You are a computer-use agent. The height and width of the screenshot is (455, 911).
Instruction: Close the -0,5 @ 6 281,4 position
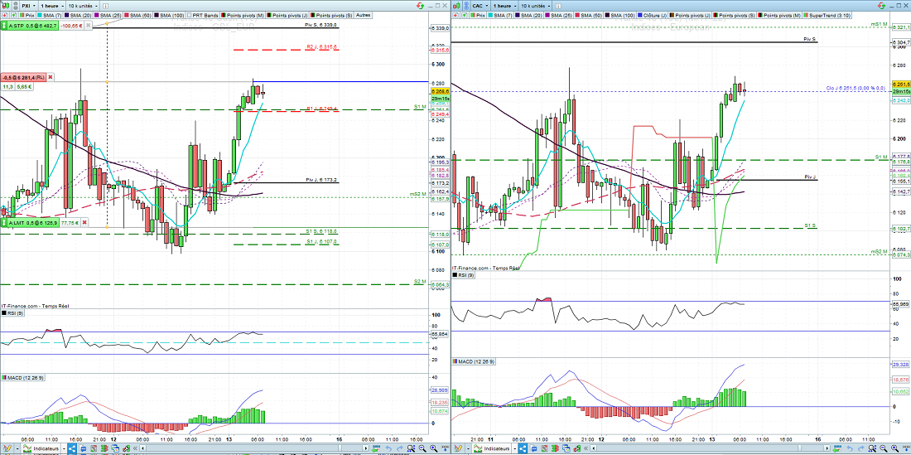pos(50,77)
